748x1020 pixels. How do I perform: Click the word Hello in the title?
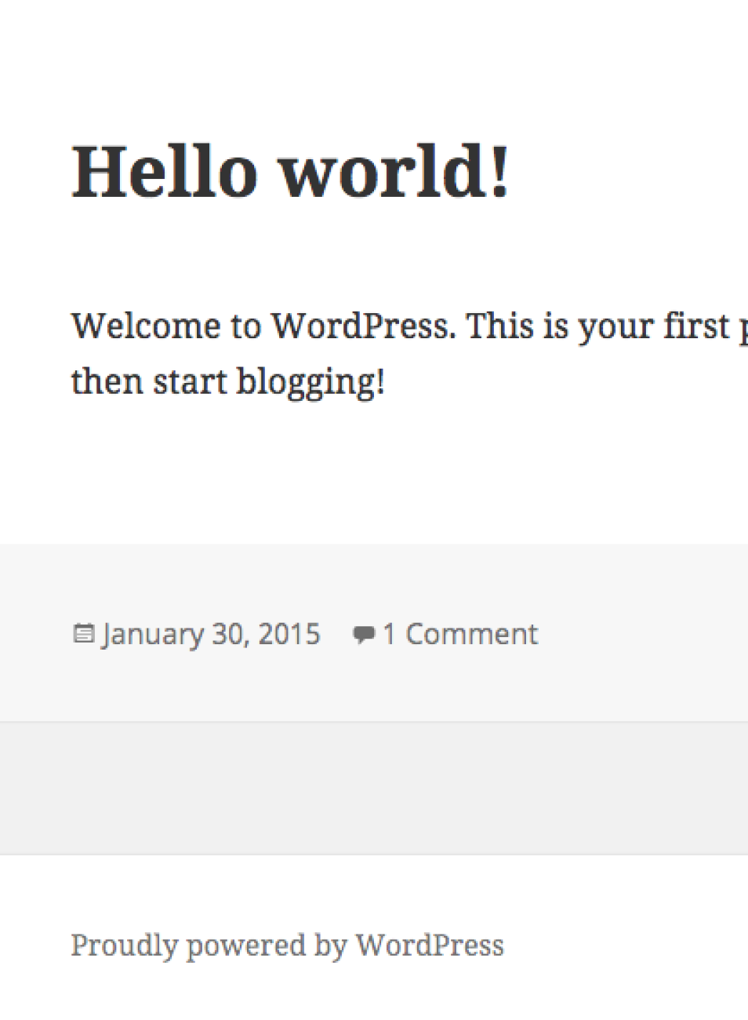click(x=165, y=171)
